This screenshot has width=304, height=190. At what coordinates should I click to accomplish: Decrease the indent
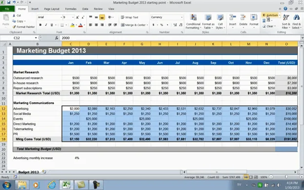pos(109,25)
